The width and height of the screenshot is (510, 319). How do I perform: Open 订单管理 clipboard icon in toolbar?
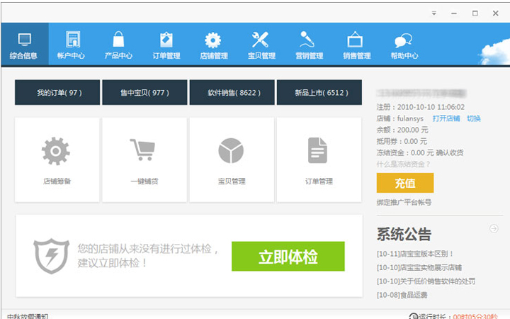pos(166,44)
